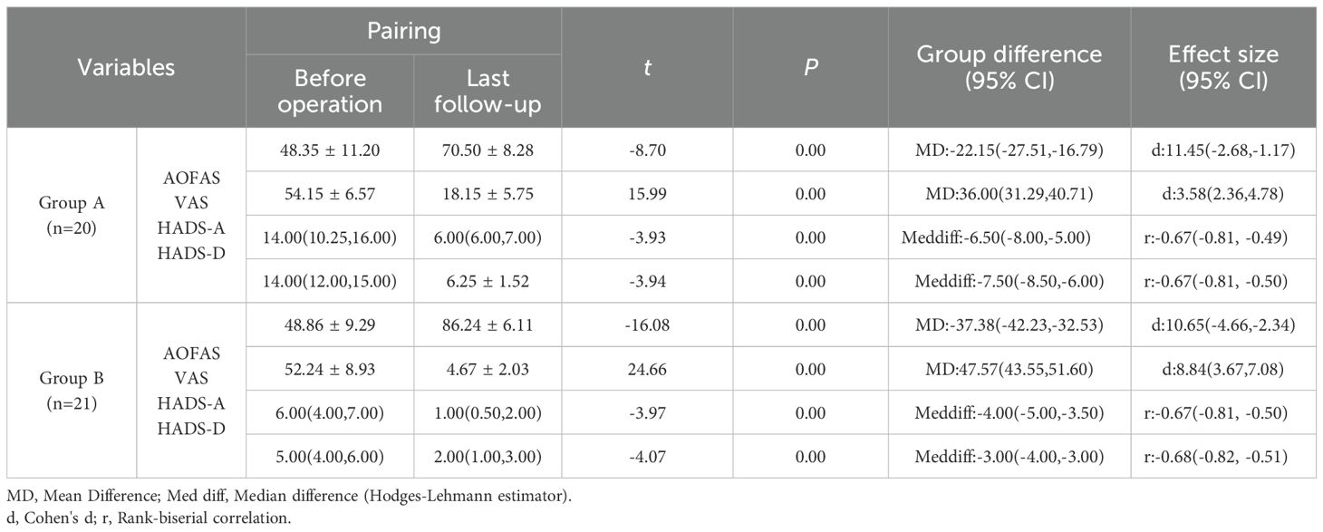Click the cell containing 48.35 ± 11.20
The width and height of the screenshot is (1323, 532).
(x=330, y=150)
